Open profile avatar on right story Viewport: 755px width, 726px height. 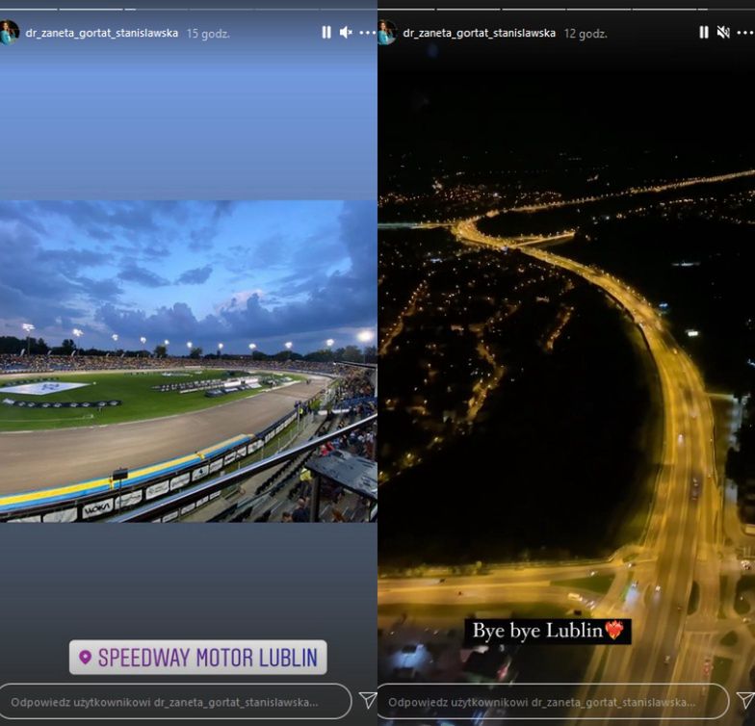[x=387, y=33]
